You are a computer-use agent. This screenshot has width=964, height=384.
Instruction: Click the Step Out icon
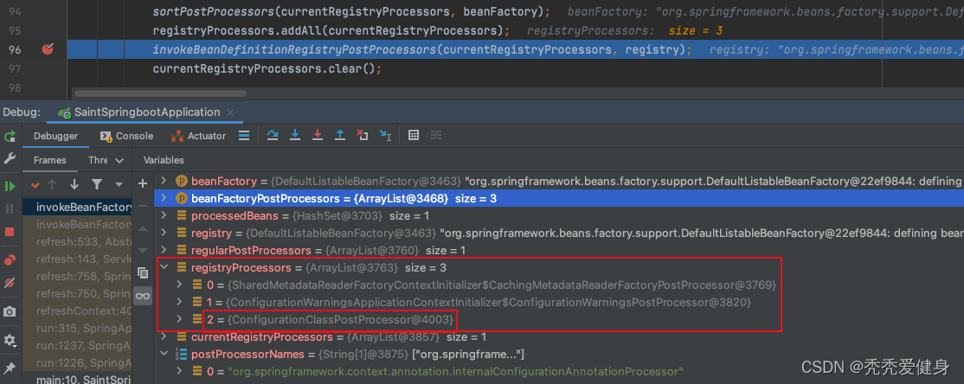coord(340,136)
